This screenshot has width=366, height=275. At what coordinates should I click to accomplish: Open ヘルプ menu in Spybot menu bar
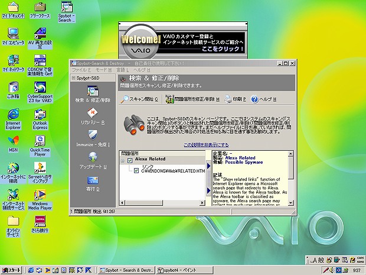[x=142, y=70]
